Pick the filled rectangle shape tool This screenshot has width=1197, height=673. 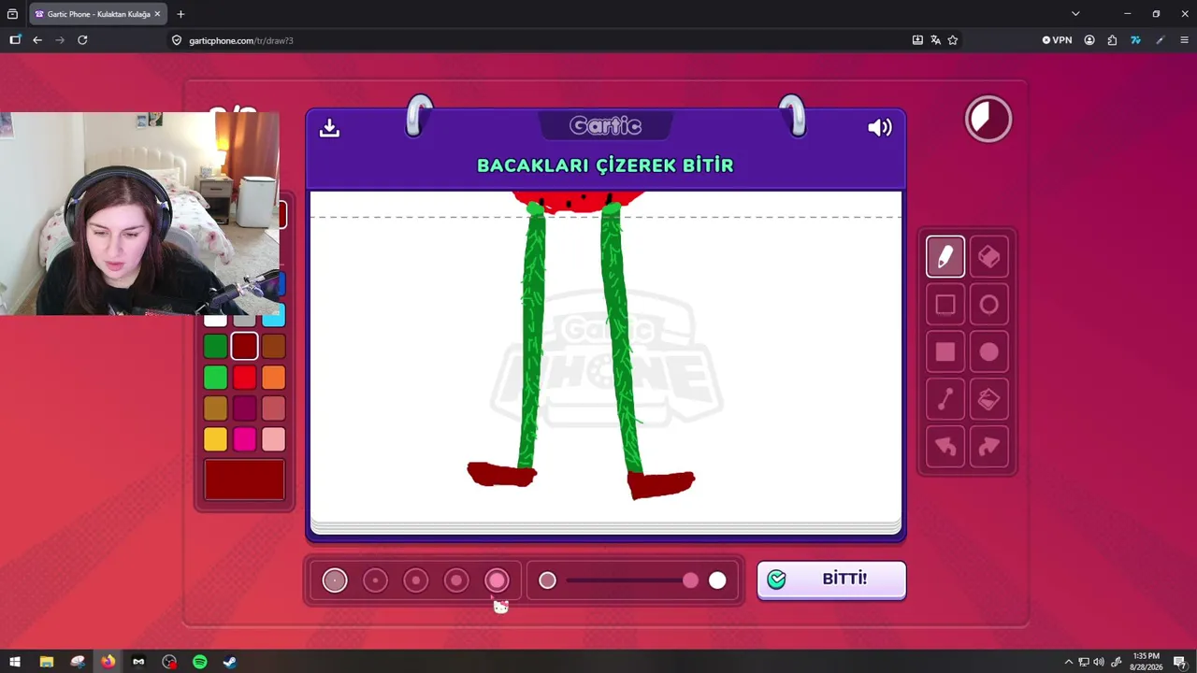(x=945, y=352)
